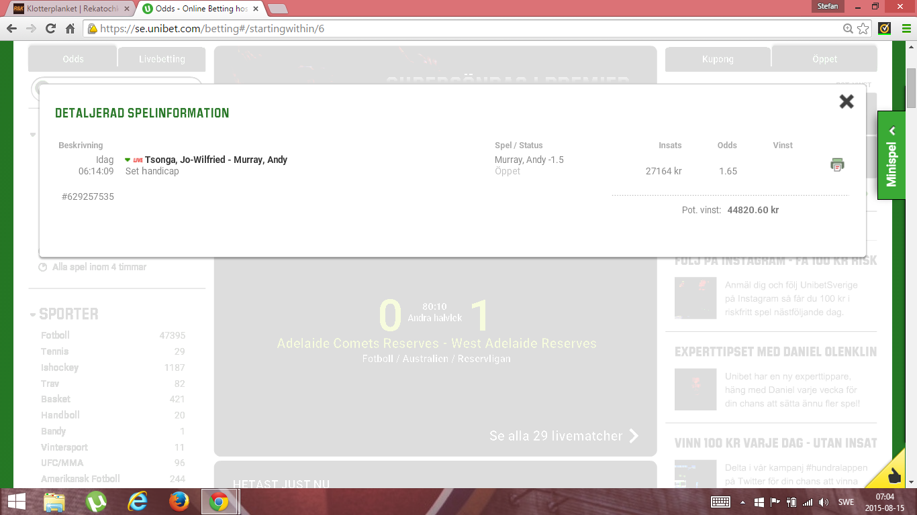
Task: Open Vinn 100 kr varje dag promotion
Action: tap(775, 443)
